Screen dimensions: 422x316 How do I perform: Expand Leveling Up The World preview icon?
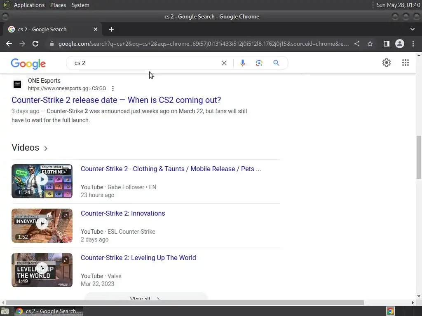tap(66, 260)
